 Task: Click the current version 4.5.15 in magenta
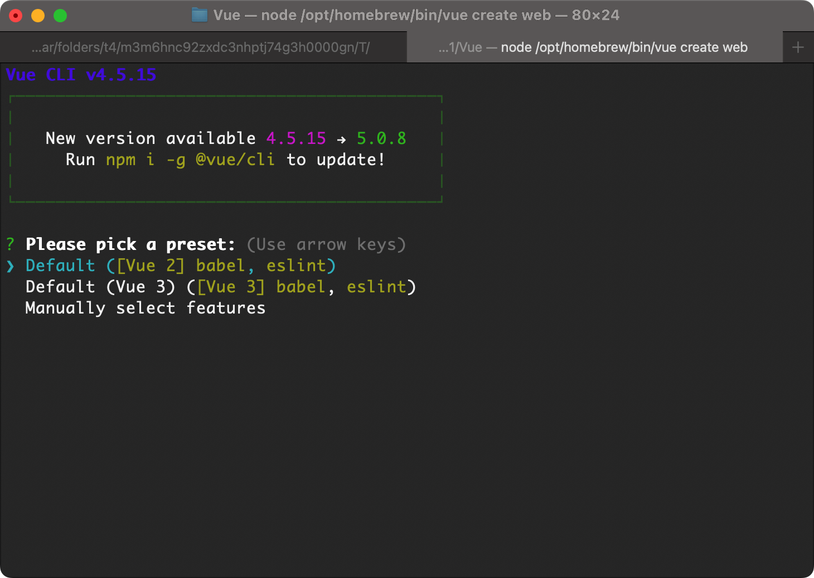pyautogui.click(x=296, y=138)
